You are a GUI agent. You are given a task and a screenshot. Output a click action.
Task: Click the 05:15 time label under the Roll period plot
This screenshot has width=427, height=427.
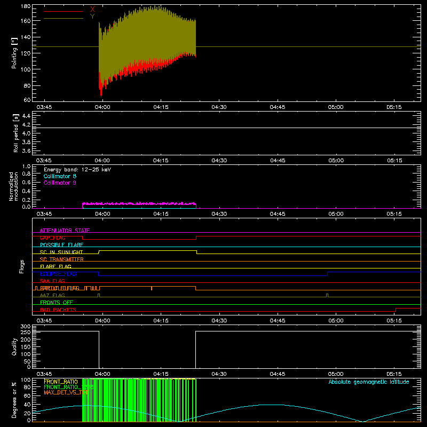click(394, 161)
